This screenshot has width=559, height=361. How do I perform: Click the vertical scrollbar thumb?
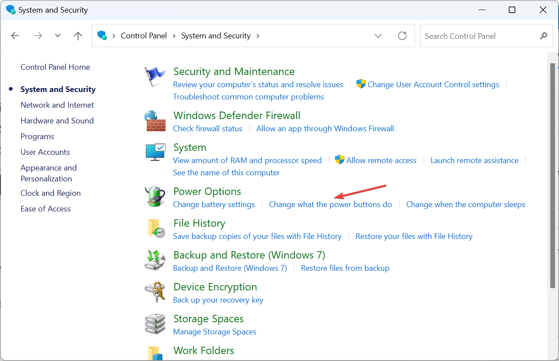coord(552,174)
